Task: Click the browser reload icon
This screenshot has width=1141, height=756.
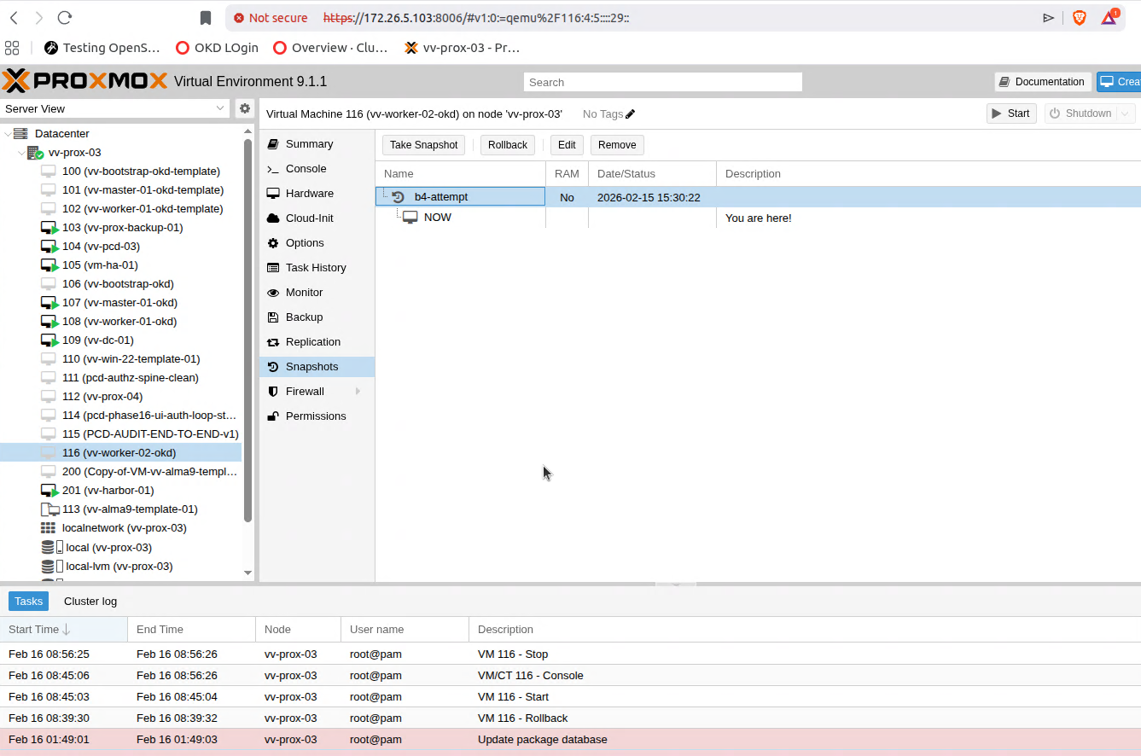Action: coord(65,18)
